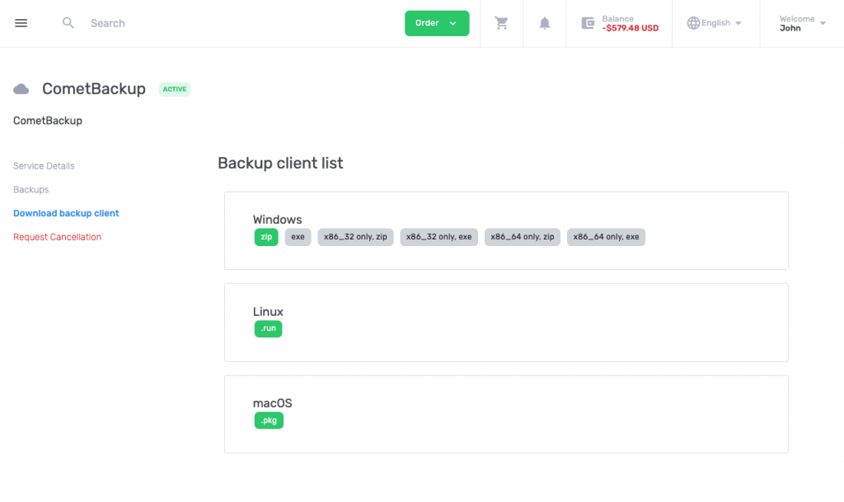Image resolution: width=844 pixels, height=502 pixels.
Task: Open the Welcome John user menu
Action: (802, 23)
